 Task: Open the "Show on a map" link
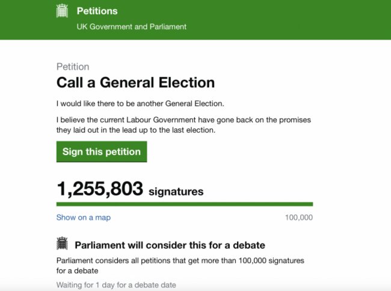coord(83,218)
